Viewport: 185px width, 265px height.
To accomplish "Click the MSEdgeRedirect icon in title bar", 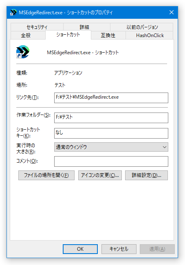I will click(x=13, y=12).
